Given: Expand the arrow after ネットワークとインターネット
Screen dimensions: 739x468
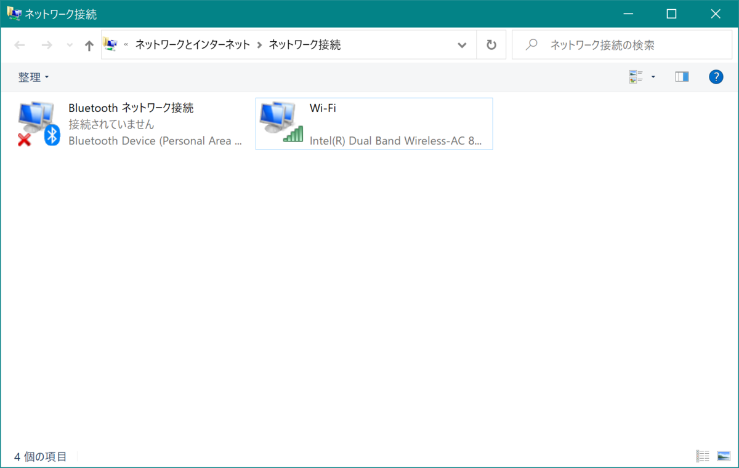Looking at the screenshot, I should (259, 45).
